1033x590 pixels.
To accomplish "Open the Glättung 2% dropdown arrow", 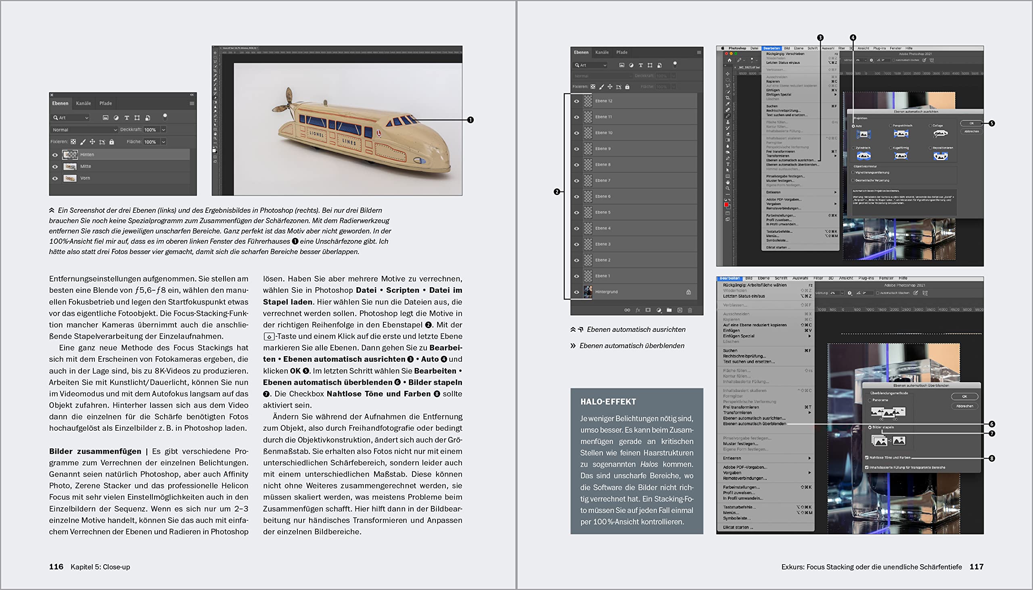I will 842,292.
